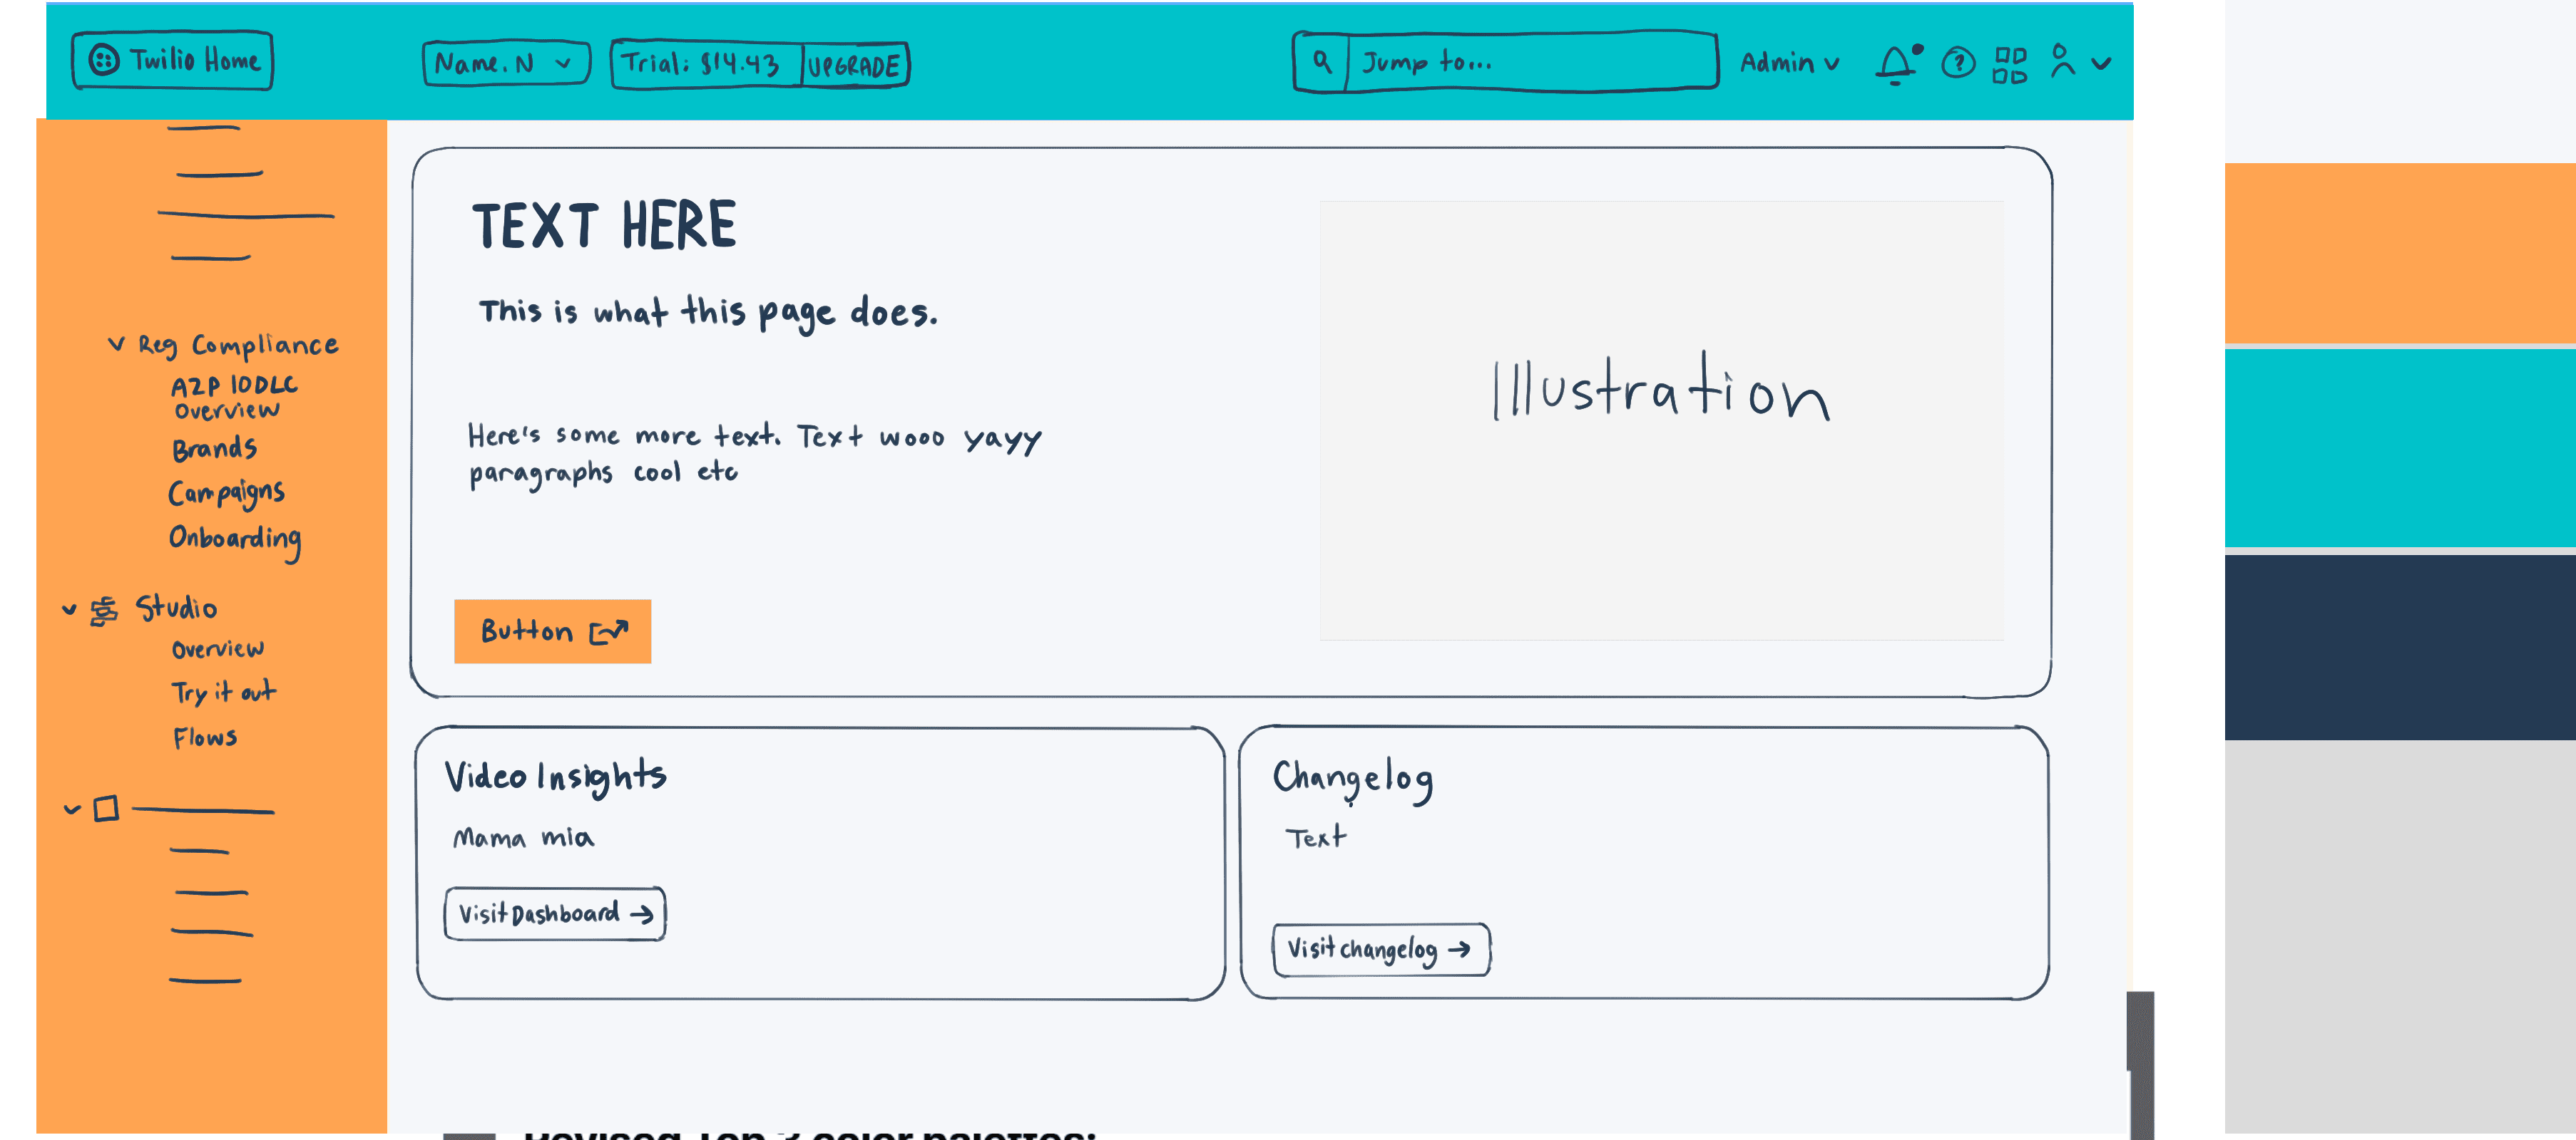Click the Visit Dashboard button

[555, 913]
